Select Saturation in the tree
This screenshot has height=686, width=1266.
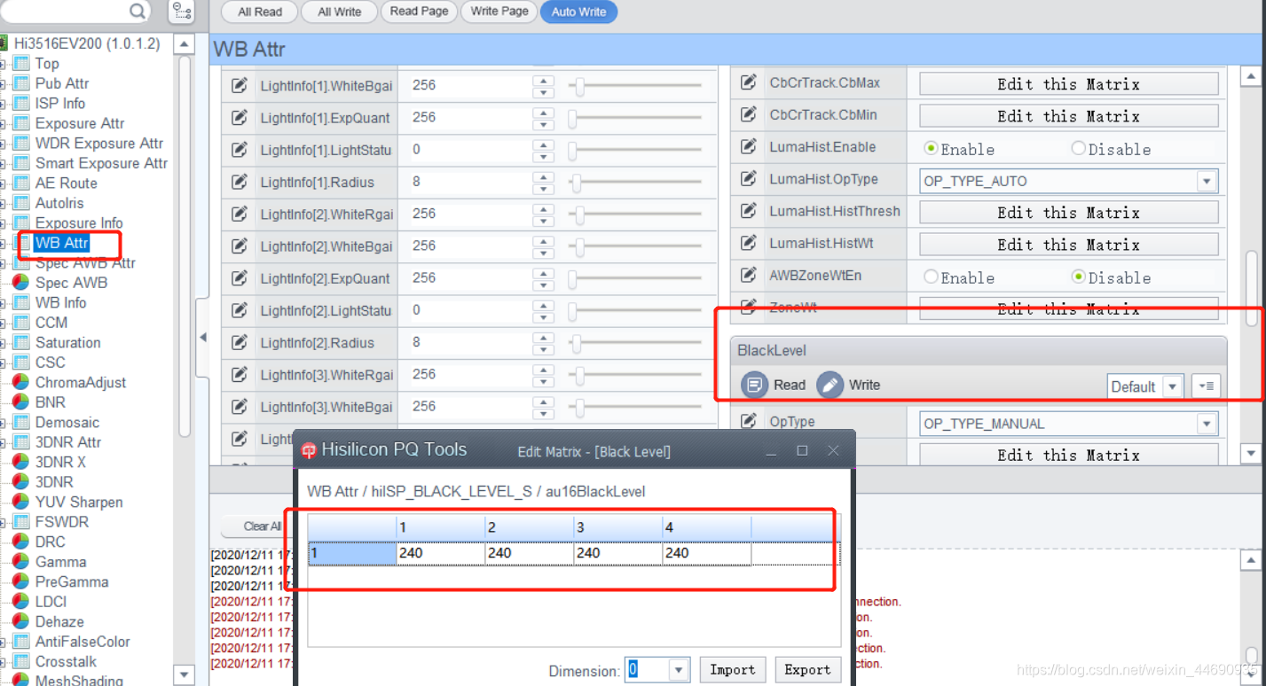[68, 343]
